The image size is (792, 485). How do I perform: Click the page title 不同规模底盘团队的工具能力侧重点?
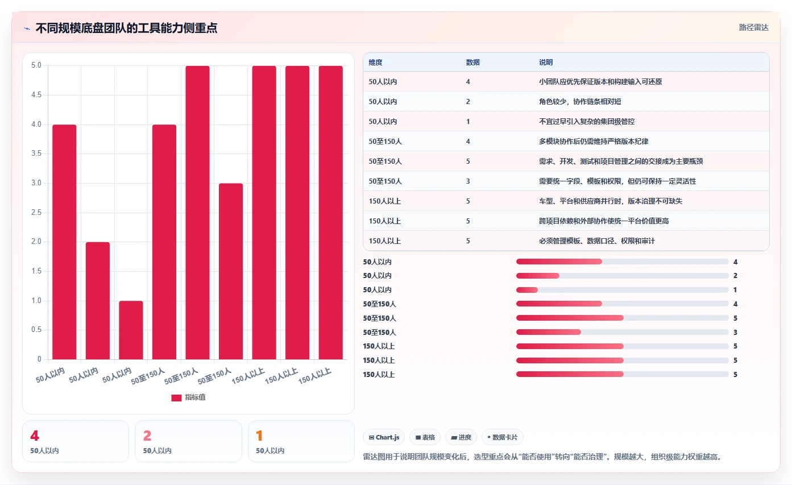(126, 28)
